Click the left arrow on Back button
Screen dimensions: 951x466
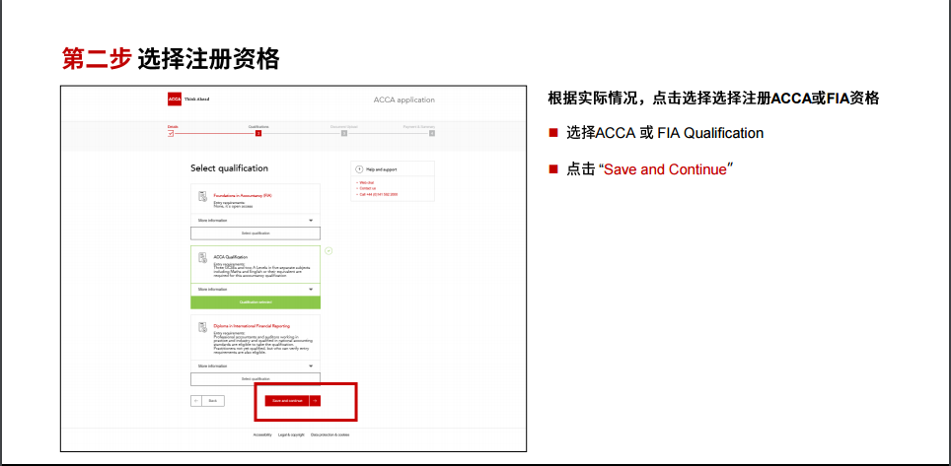pos(197,401)
